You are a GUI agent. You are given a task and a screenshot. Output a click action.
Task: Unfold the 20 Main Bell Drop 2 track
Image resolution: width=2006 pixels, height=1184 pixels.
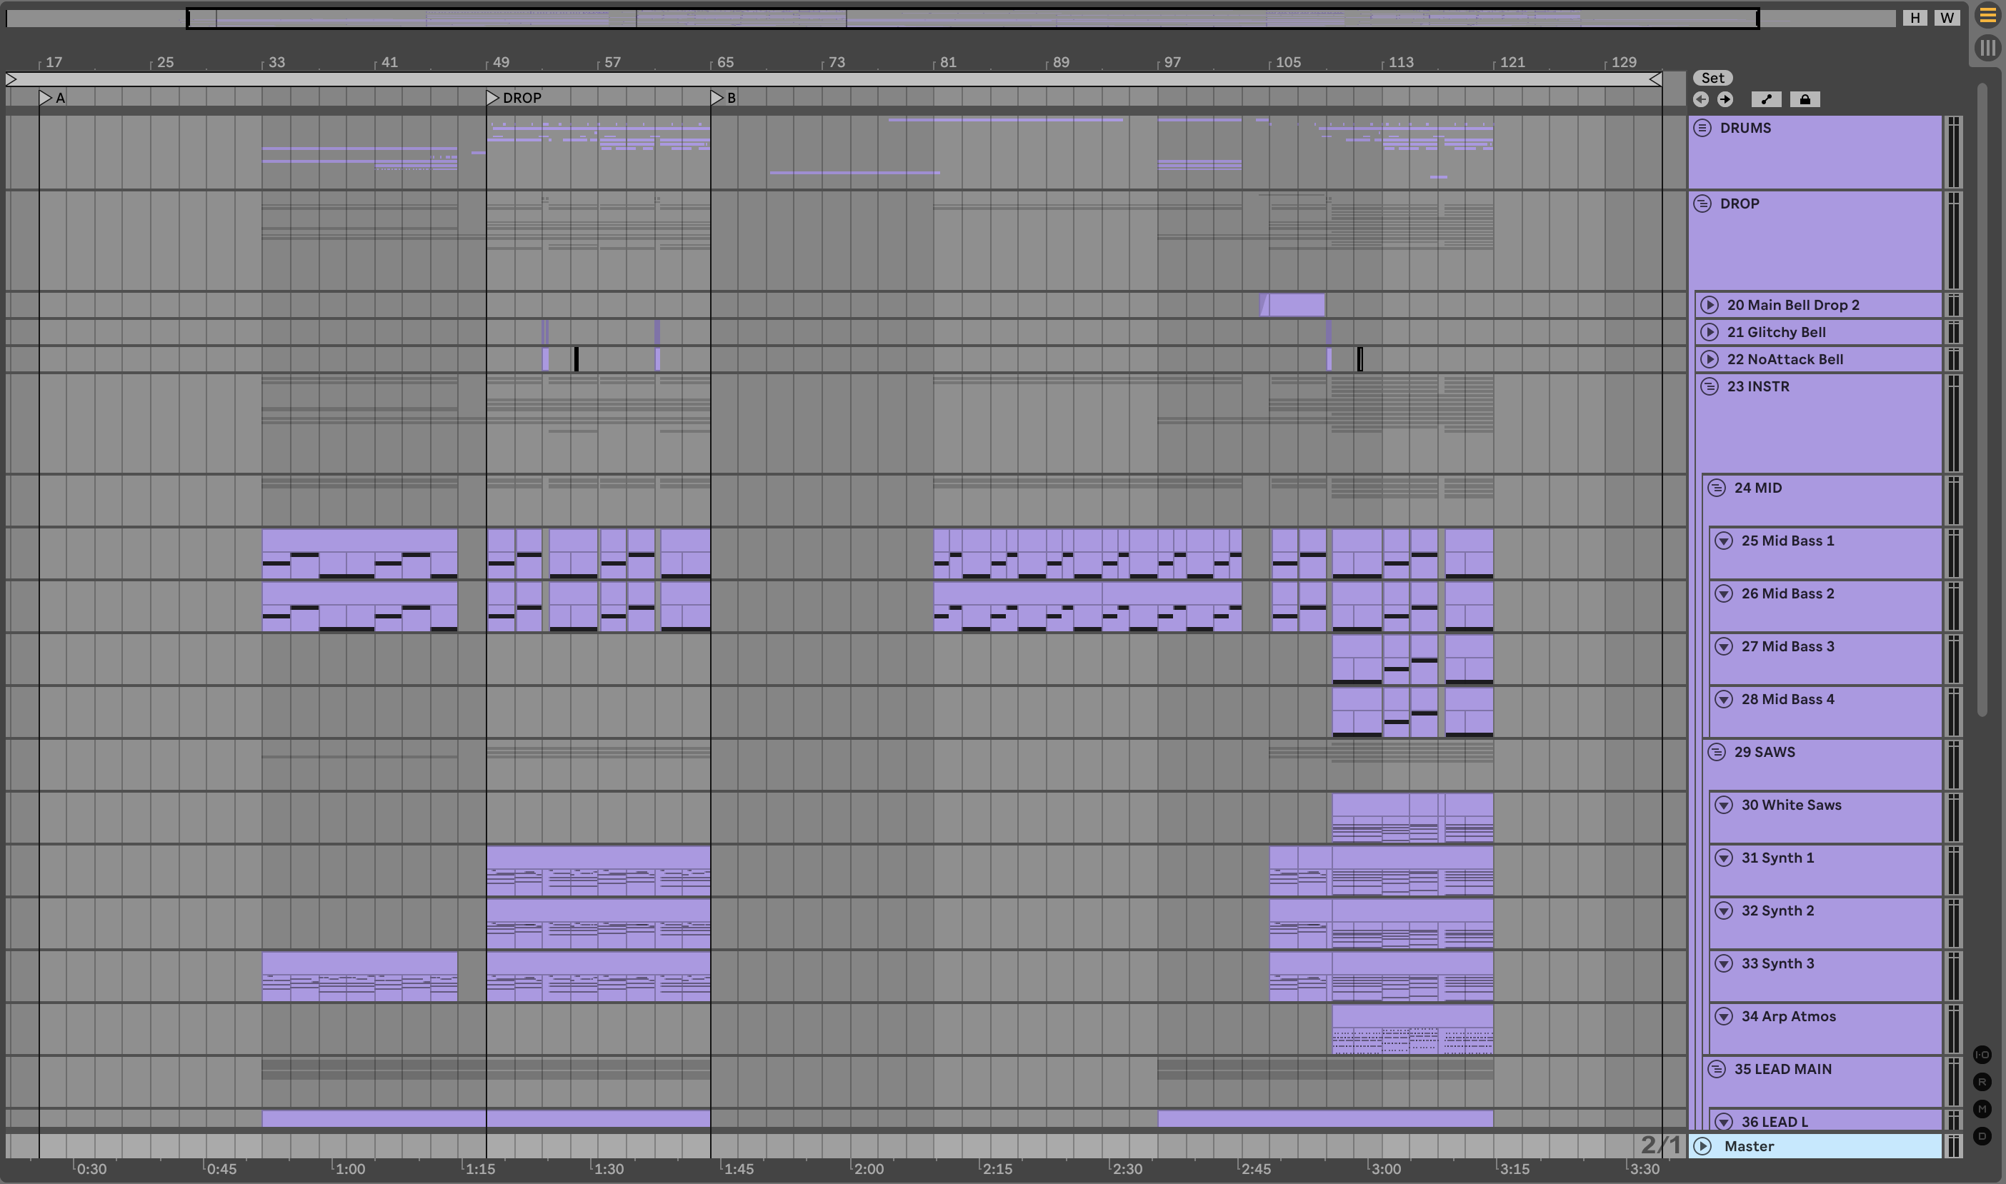1709,305
